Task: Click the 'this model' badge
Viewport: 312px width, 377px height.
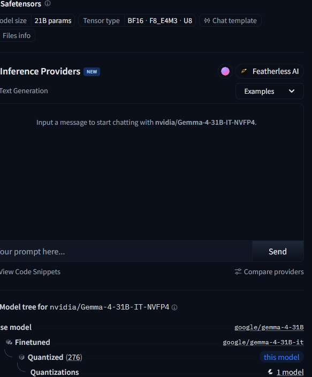Action: pyautogui.click(x=281, y=357)
